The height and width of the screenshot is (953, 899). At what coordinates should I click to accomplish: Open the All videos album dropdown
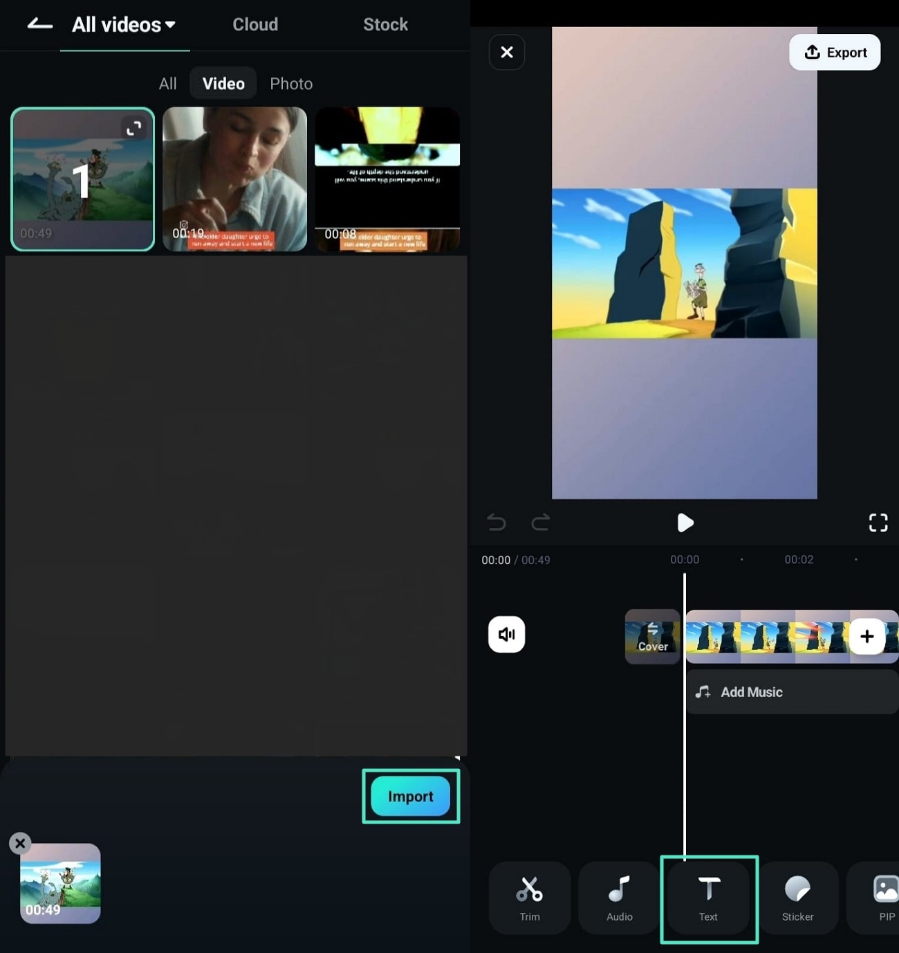pyautogui.click(x=124, y=25)
